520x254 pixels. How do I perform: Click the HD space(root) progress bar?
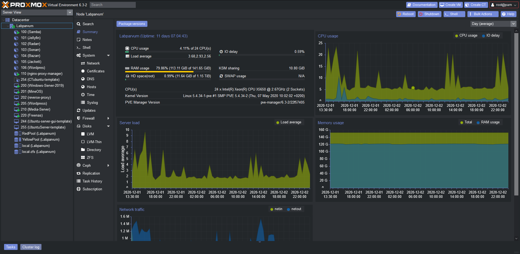[x=168, y=80]
